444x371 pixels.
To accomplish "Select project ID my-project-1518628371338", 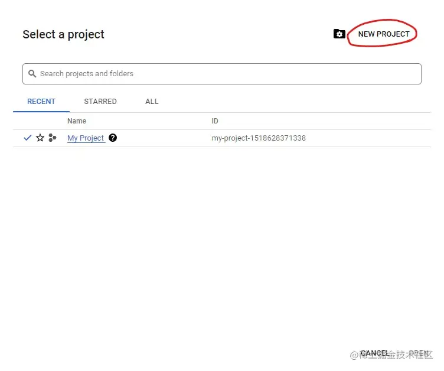I will click(x=259, y=138).
